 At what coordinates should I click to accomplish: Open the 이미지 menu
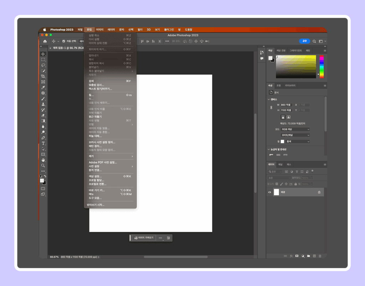pos(100,30)
